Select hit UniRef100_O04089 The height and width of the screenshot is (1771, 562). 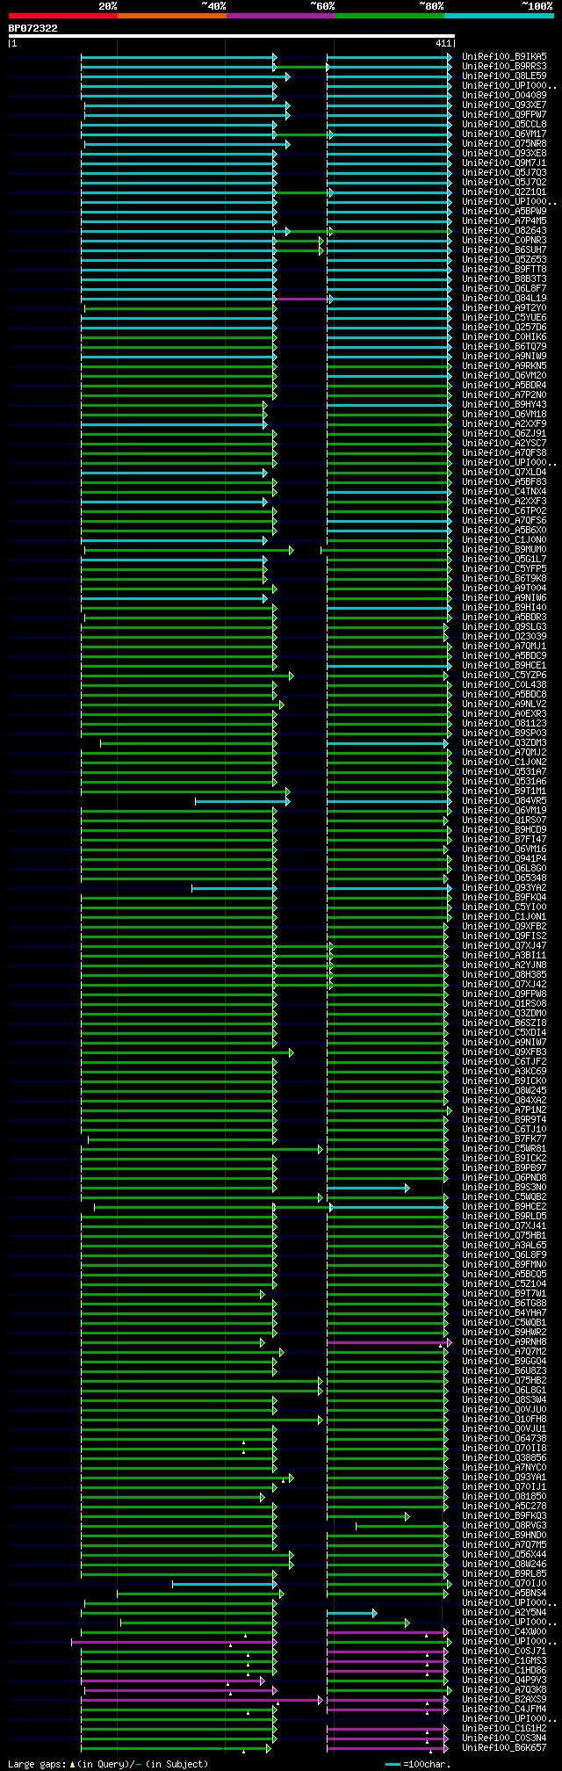click(x=504, y=95)
